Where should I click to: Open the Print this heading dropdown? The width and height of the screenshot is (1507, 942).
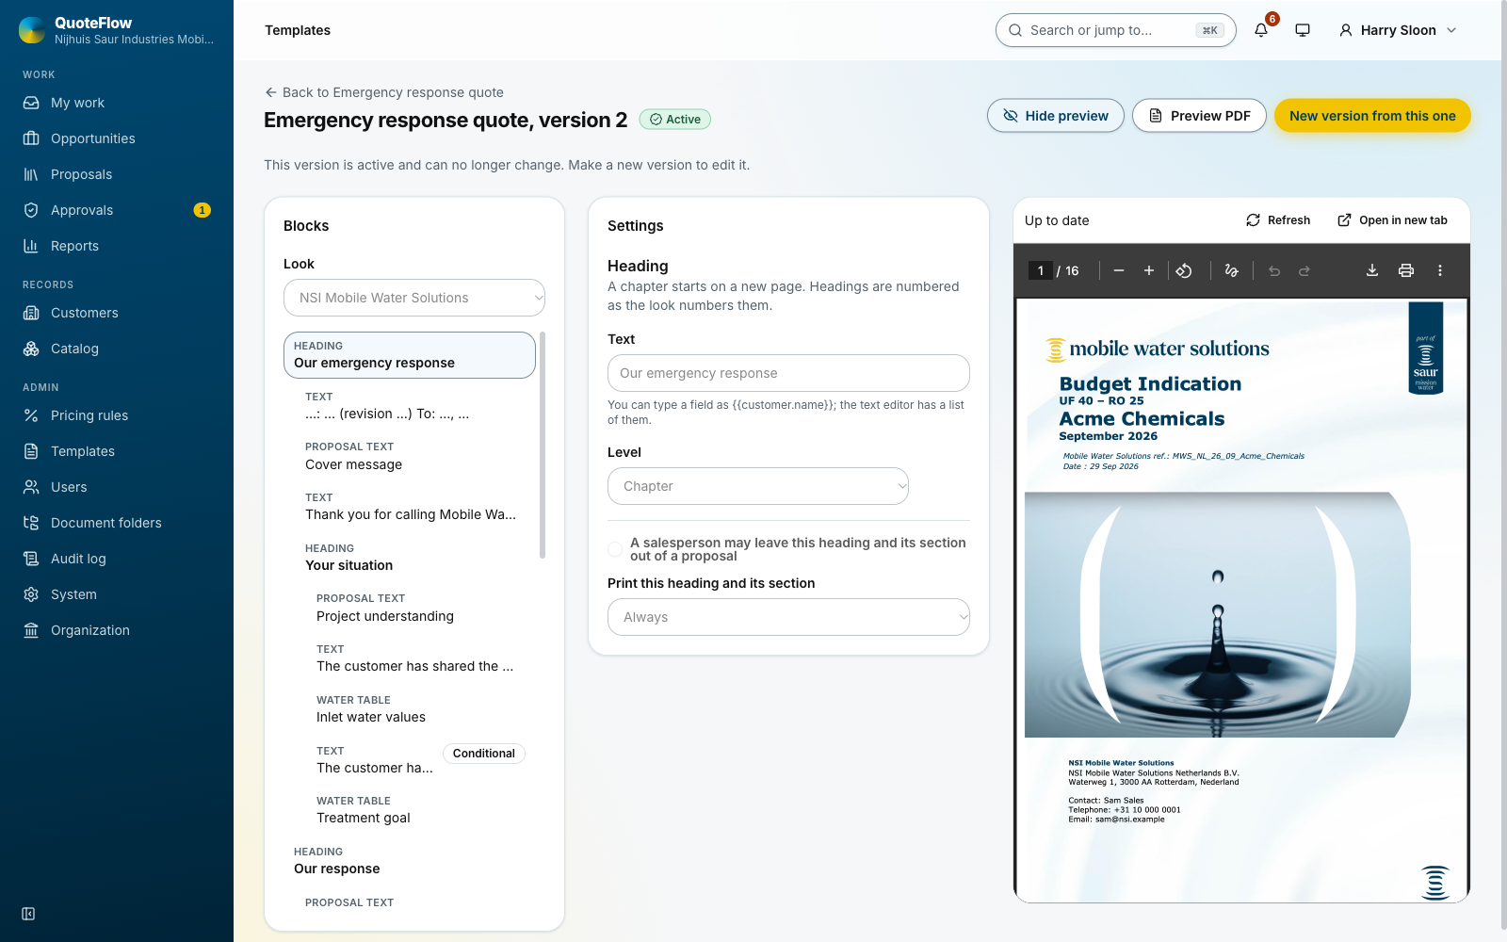click(788, 617)
